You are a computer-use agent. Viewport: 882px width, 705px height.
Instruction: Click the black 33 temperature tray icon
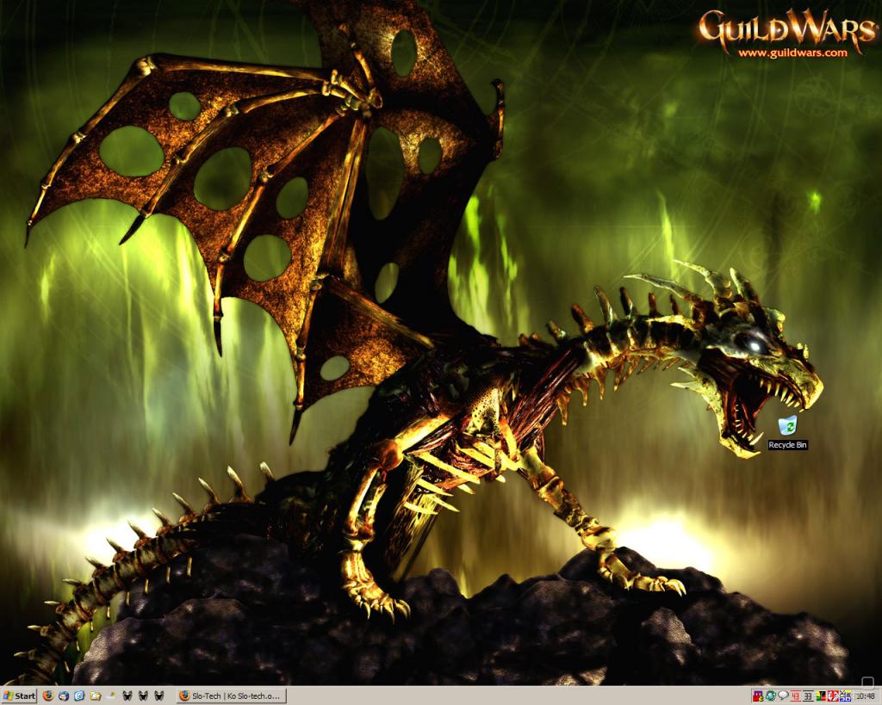(808, 696)
